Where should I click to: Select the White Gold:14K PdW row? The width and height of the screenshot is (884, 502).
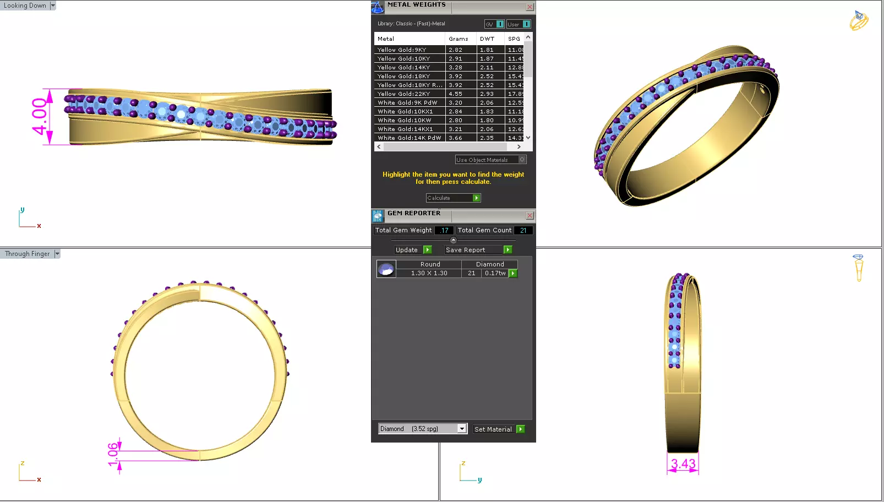click(450, 138)
